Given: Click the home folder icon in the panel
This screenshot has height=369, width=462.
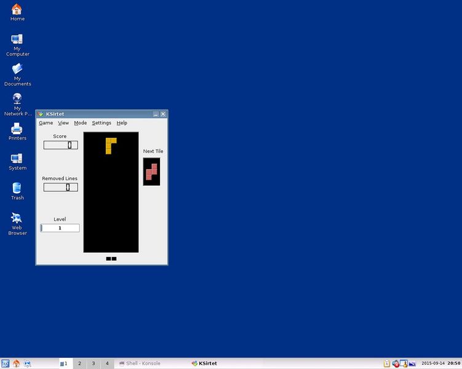Looking at the screenshot, I should tap(16, 363).
